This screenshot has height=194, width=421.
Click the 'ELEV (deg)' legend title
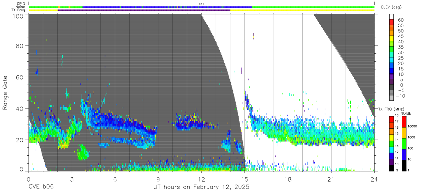click(391, 7)
